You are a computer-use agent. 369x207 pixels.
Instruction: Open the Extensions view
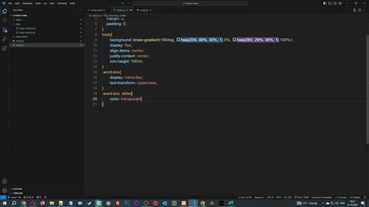pos(5,48)
